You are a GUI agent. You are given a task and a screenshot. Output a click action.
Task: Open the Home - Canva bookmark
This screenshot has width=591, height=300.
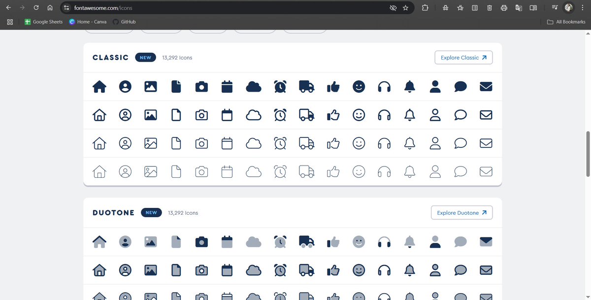pyautogui.click(x=88, y=22)
